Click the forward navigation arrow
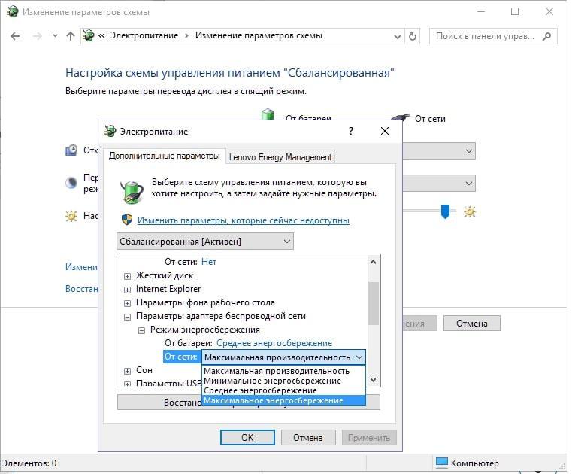The height and width of the screenshot is (474, 572). click(x=38, y=36)
